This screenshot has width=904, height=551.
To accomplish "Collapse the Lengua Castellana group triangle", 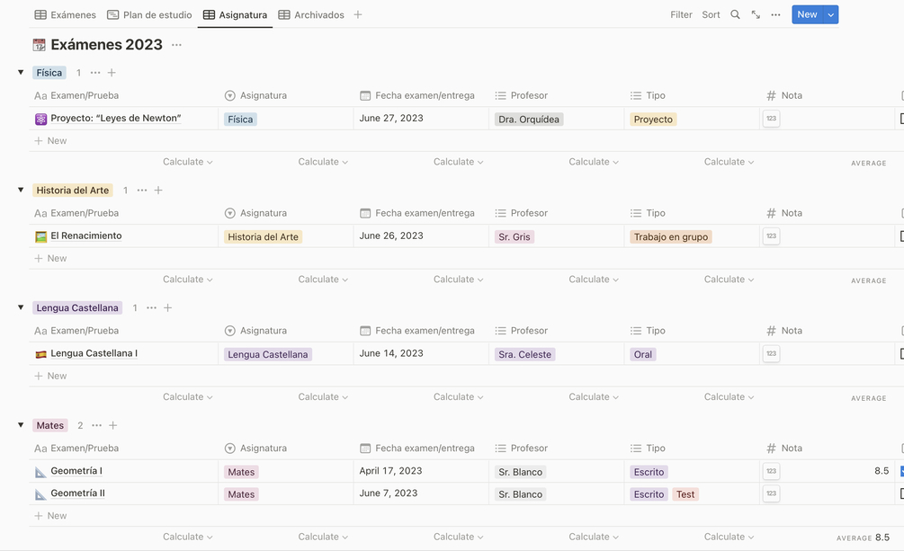I will [x=21, y=307].
